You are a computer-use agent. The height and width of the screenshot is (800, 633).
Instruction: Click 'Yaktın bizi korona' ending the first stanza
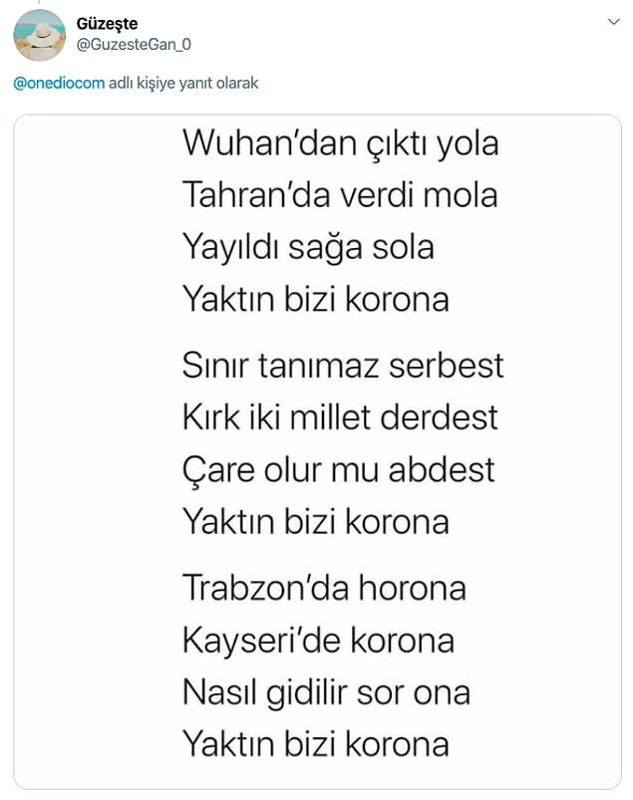315,299
